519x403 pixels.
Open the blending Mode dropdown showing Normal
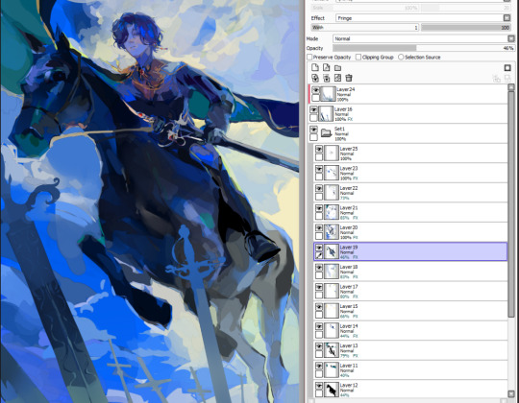424,38
